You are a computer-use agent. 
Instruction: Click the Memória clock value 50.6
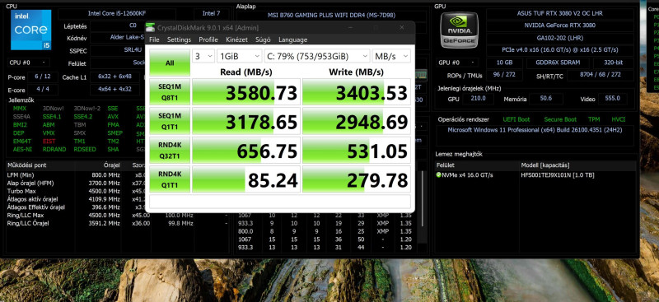[x=546, y=98]
